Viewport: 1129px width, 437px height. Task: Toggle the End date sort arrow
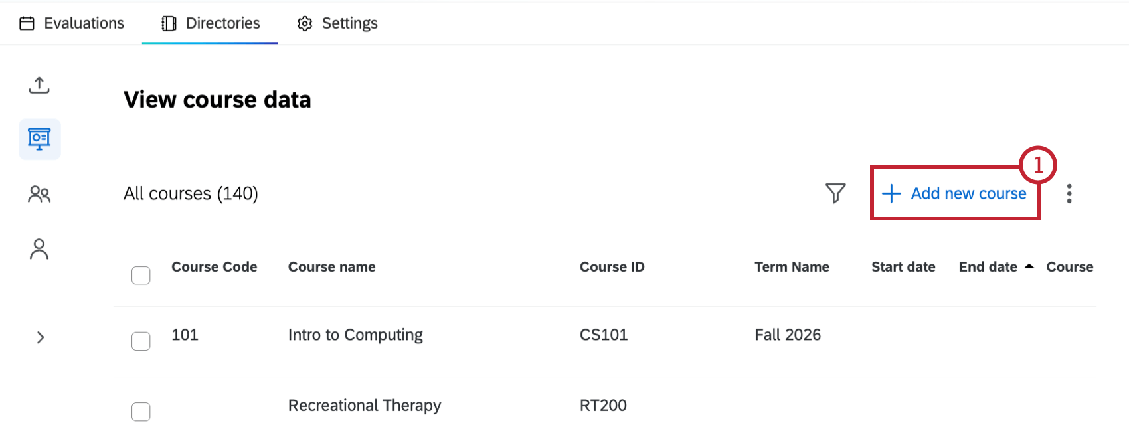[x=1029, y=264]
